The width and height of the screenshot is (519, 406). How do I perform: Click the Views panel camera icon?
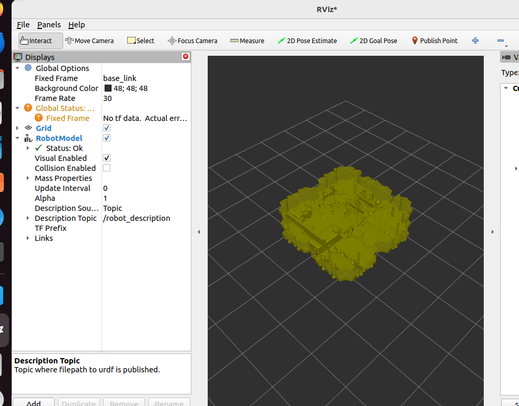(506, 57)
